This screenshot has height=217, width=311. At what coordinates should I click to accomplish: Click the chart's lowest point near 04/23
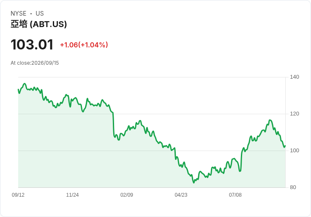pyautogui.click(x=194, y=182)
